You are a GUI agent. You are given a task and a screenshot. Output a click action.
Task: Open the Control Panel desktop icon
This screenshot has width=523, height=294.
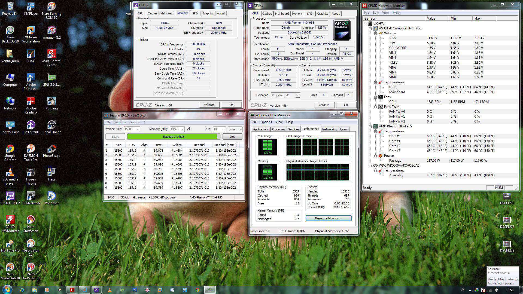tap(10, 127)
